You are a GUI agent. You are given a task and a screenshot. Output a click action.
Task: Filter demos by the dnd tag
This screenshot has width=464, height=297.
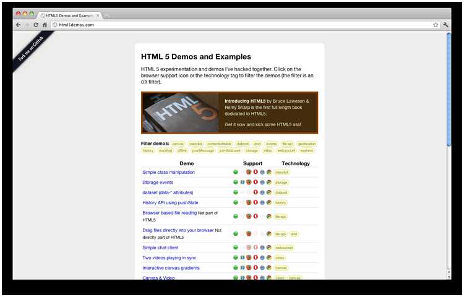point(257,144)
